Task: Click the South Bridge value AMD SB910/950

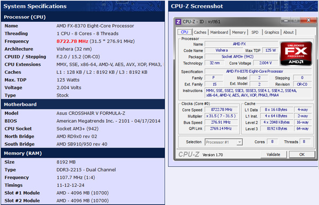Action: [x=82, y=144]
